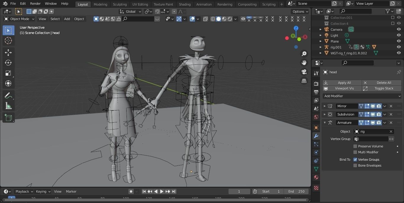Screen dimensions: 404x203
Task: Open the Object Mode dropdown
Action: coord(19,19)
